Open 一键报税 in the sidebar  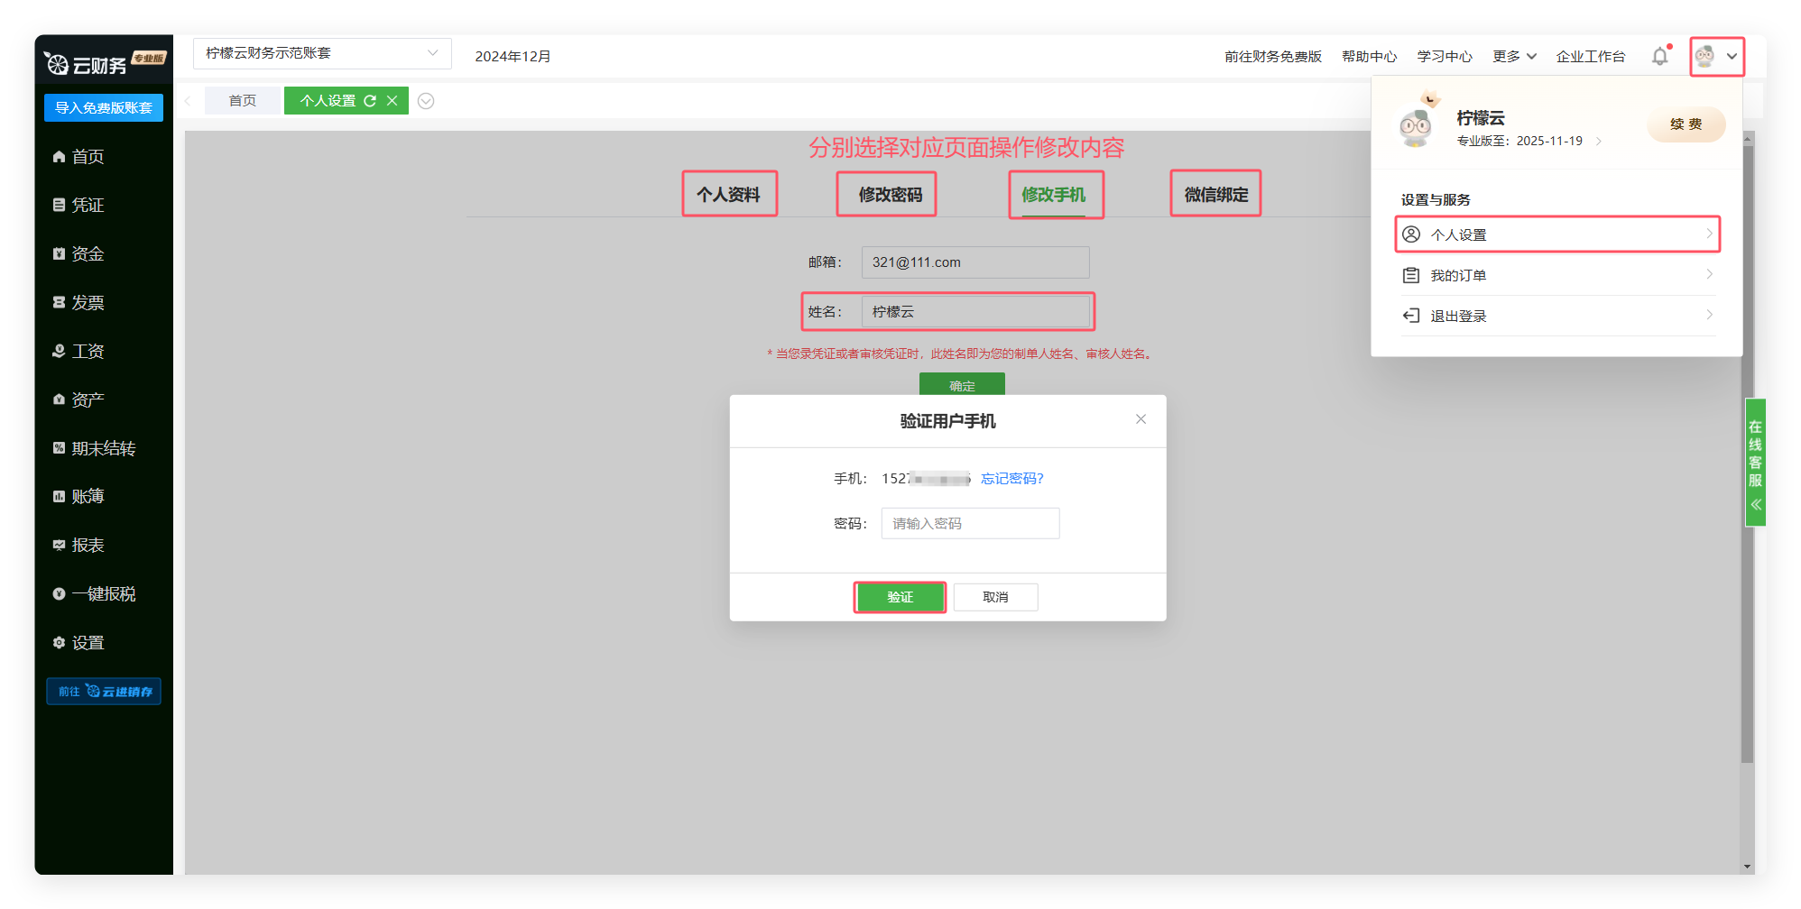pos(103,594)
